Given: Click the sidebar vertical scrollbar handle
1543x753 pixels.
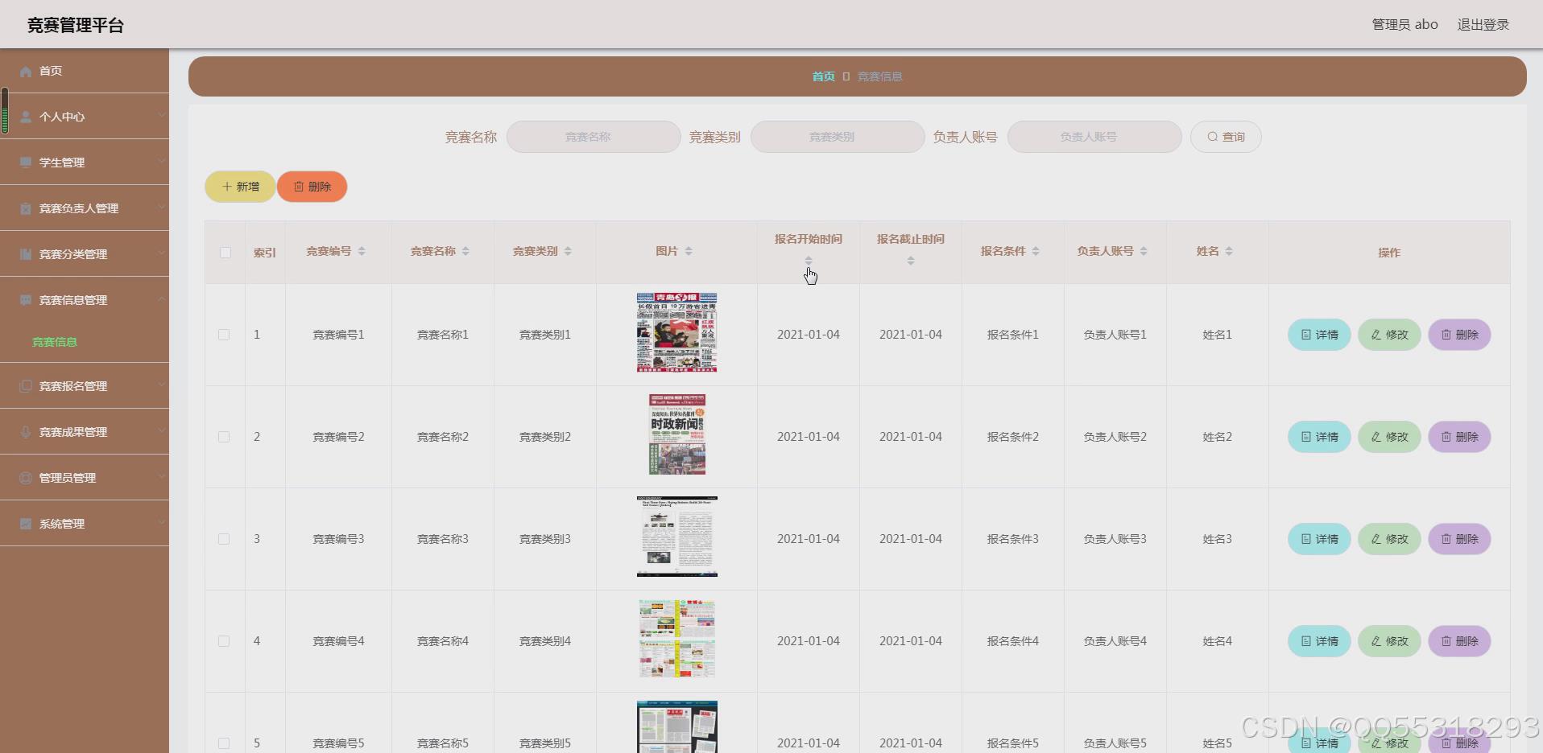Looking at the screenshot, I should coord(5,111).
